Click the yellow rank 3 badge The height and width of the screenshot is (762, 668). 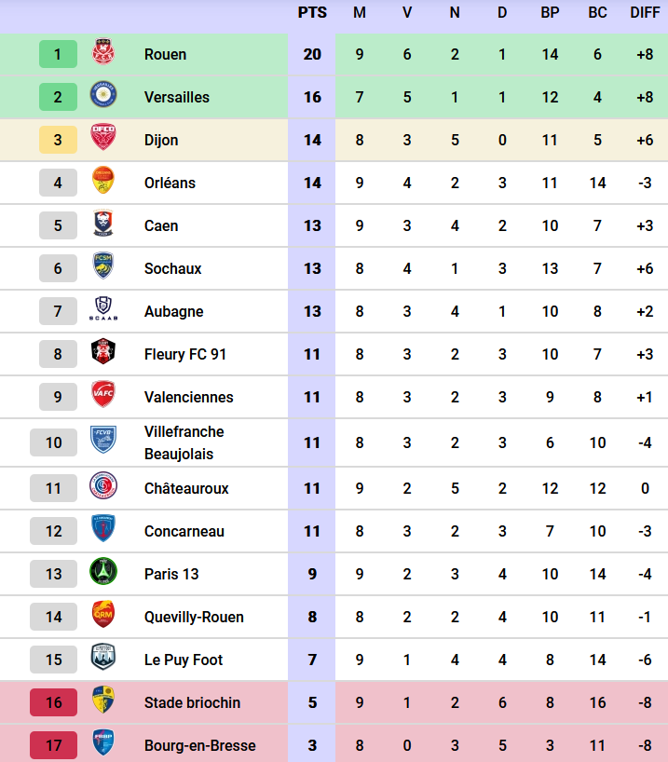coord(58,140)
